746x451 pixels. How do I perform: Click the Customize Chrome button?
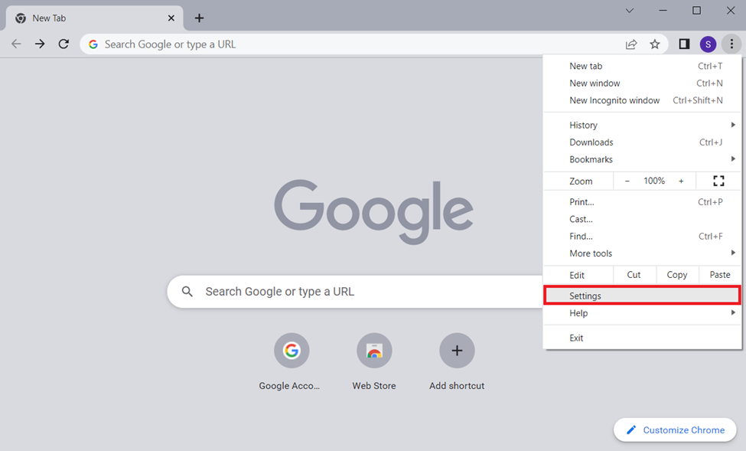(675, 430)
